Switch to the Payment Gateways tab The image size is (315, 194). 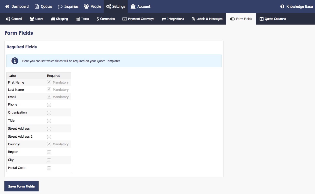[x=138, y=19]
